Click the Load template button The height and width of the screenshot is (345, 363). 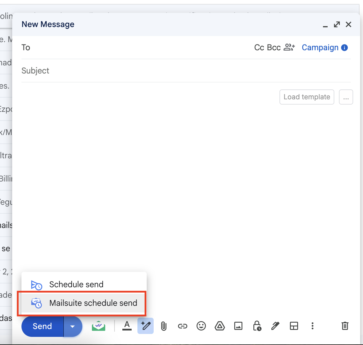pos(307,97)
